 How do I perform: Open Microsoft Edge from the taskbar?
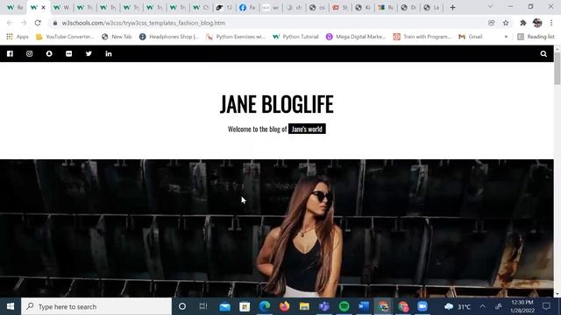(x=265, y=306)
